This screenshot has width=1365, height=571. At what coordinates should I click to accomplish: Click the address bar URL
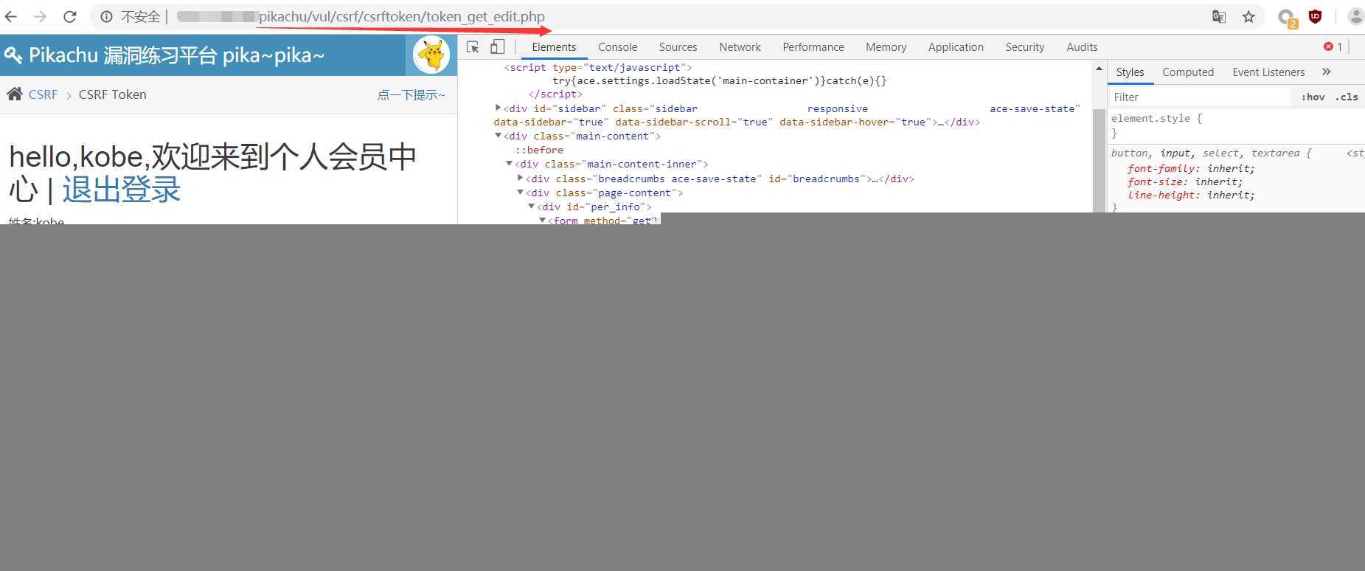(401, 16)
